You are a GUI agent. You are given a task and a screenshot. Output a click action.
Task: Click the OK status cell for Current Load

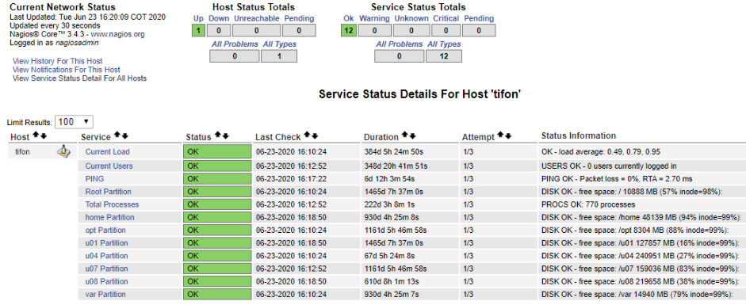pyautogui.click(x=217, y=152)
